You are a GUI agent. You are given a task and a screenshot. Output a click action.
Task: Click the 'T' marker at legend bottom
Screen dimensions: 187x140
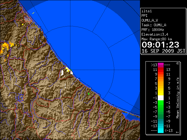click(x=178, y=132)
